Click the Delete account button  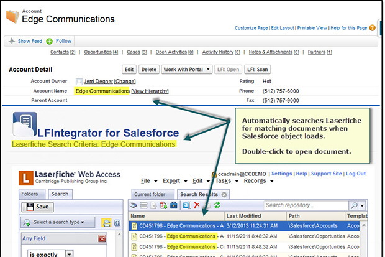pyautogui.click(x=149, y=70)
